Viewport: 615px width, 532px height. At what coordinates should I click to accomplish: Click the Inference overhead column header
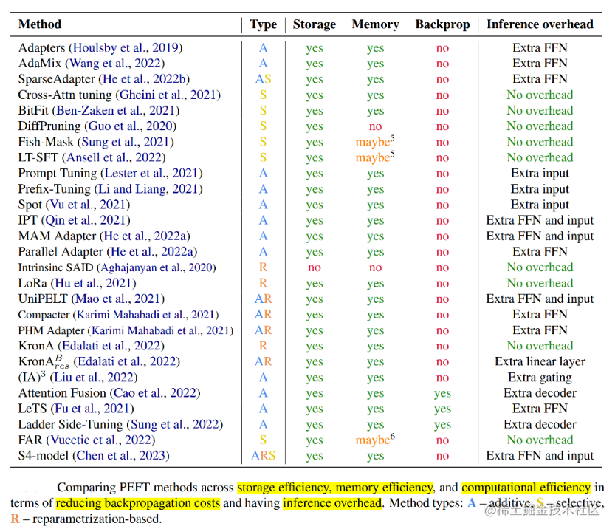click(x=540, y=24)
